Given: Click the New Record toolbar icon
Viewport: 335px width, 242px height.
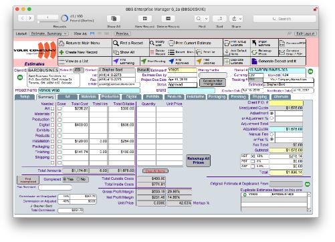Looking at the screenshot, I should [145, 19].
